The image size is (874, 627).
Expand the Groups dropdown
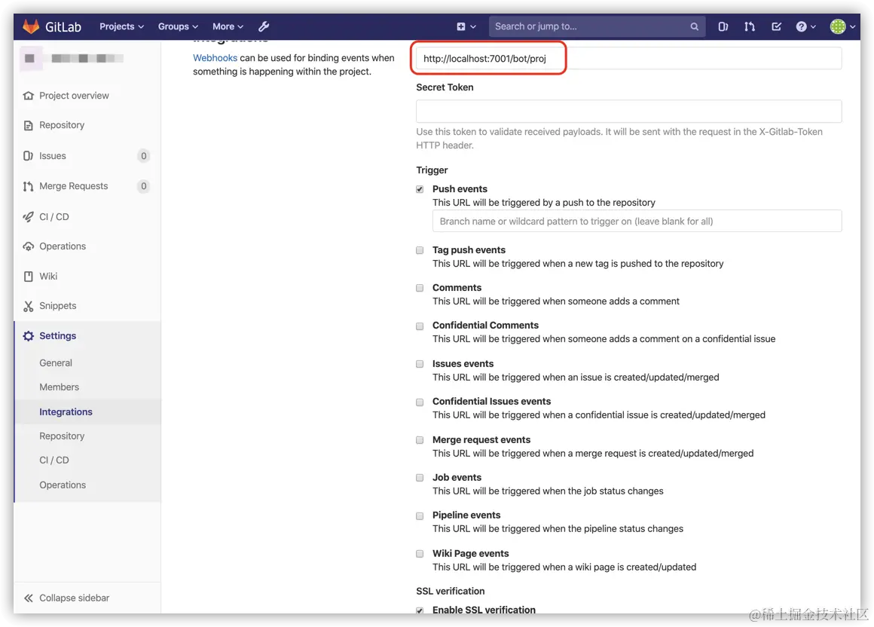178,26
